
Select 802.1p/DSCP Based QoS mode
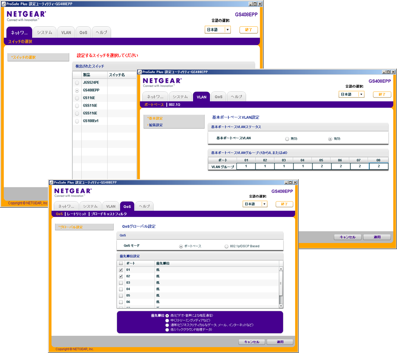[x=226, y=246]
